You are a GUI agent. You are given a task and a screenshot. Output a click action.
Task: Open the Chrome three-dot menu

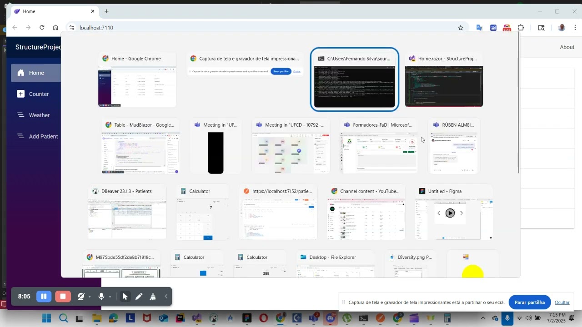575,28
